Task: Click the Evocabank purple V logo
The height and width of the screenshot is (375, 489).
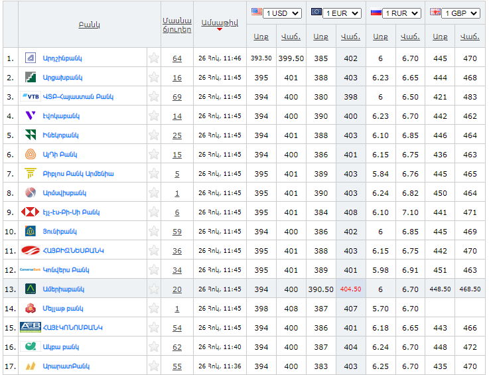Action: [x=31, y=115]
